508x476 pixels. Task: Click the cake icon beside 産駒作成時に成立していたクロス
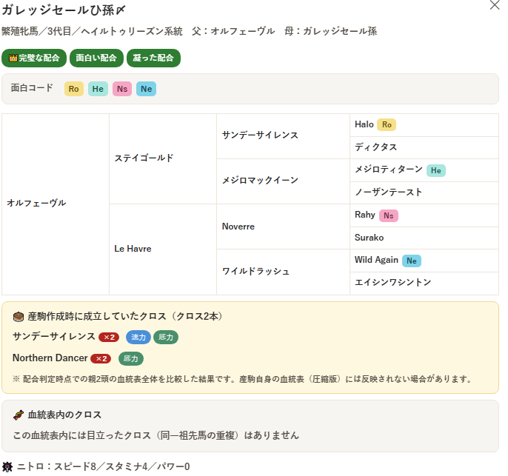coord(19,316)
